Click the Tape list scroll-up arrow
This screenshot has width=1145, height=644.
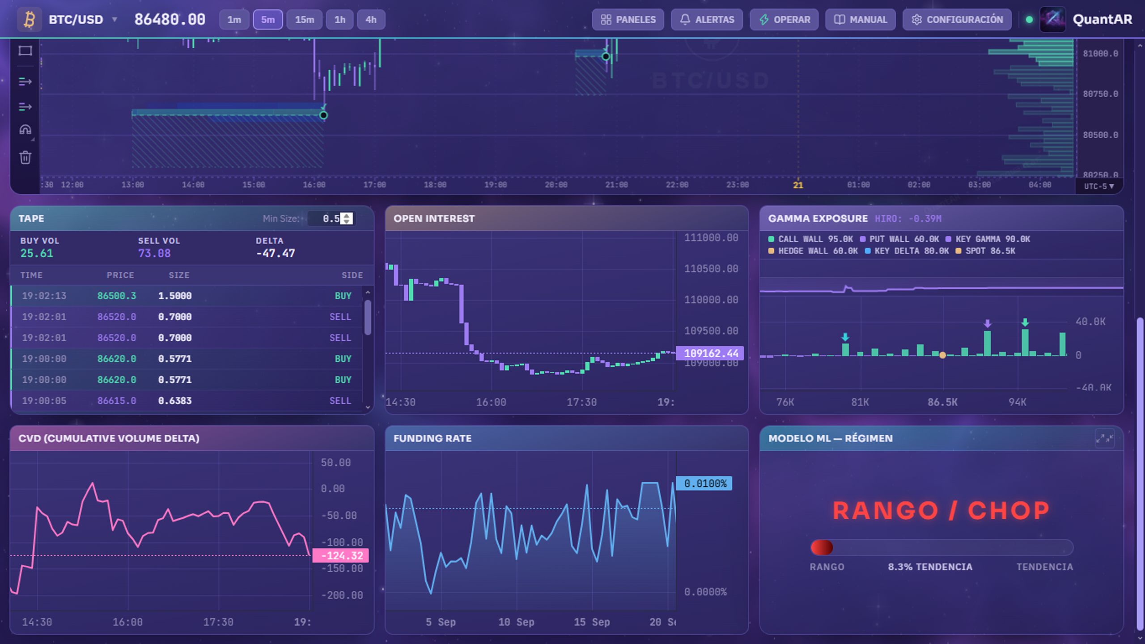[x=368, y=292]
